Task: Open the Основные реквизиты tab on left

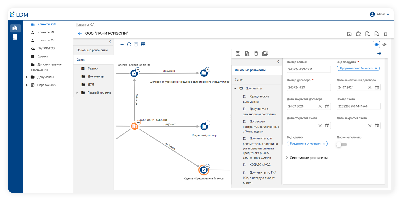Action: (x=92, y=50)
